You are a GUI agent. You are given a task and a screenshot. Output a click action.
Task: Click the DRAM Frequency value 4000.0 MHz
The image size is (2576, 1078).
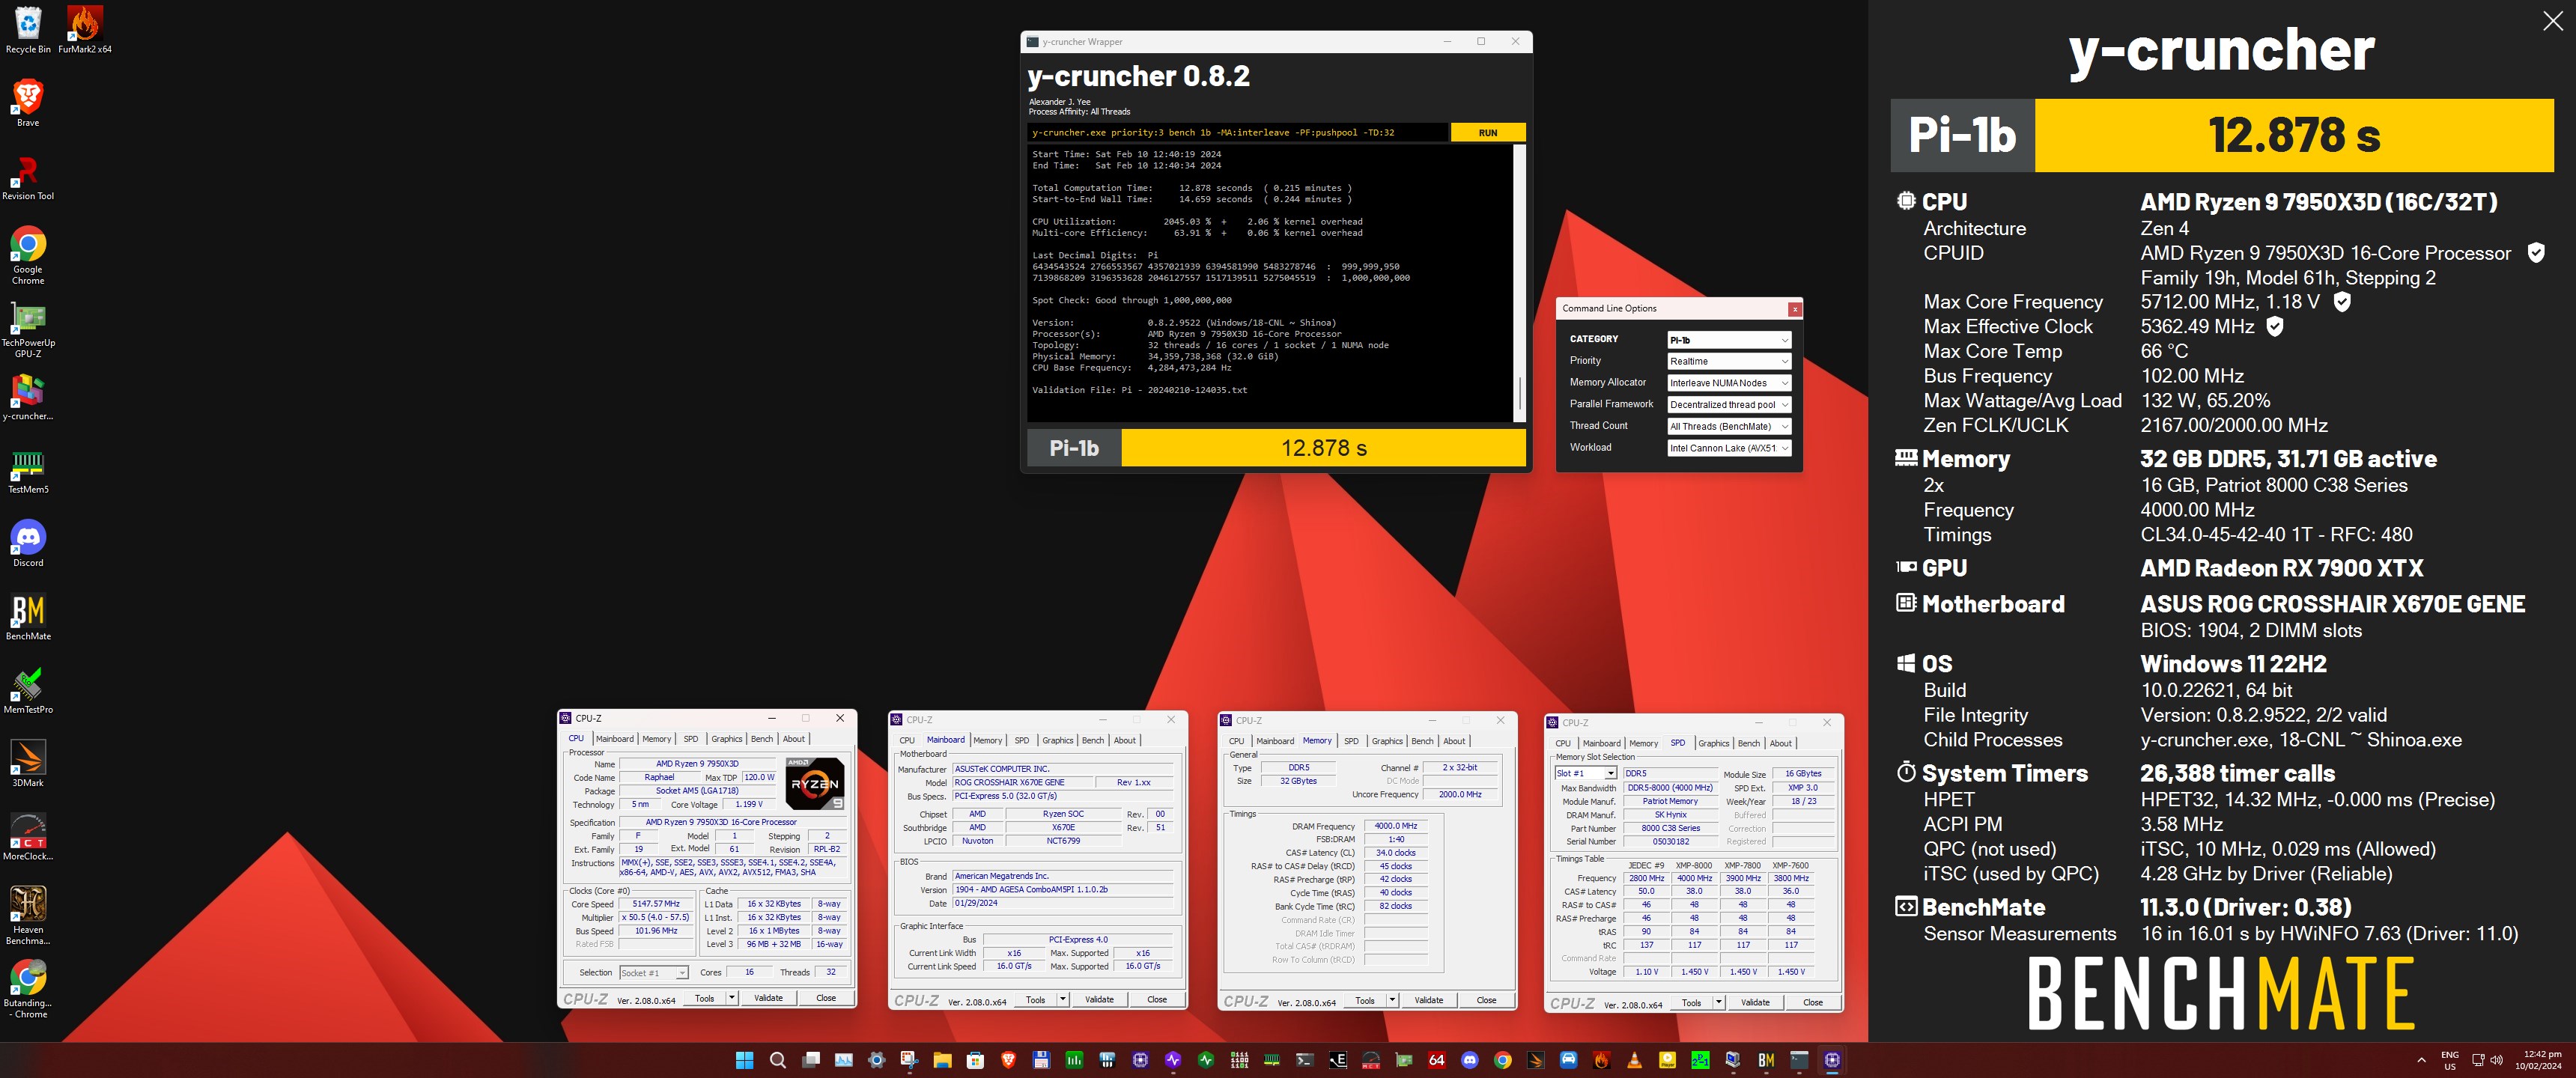1396,826
